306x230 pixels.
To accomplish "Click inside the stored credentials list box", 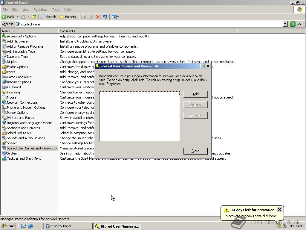I will coord(139,116).
